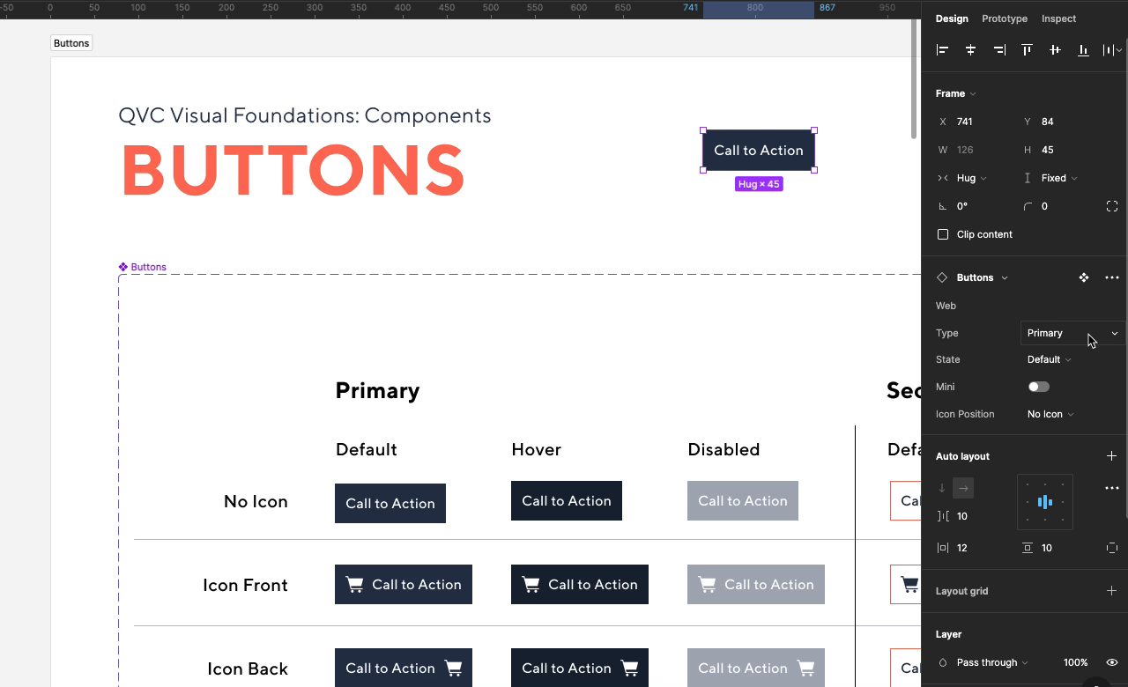Open the Type Primary dropdown
Image resolution: width=1128 pixels, height=687 pixels.
(1073, 333)
